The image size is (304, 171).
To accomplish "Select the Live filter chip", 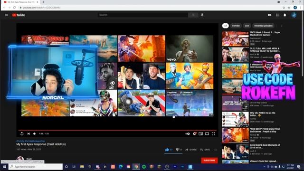I will coord(247,26).
